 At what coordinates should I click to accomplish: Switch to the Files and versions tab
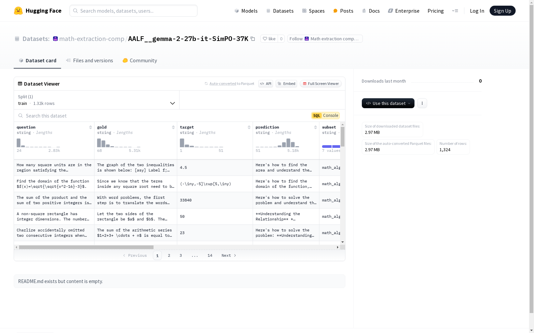pos(89,60)
